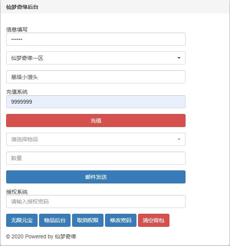Viewport: 230px width, 246px height.
Task: Click the red 清空背包 button
Action: pos(153,220)
